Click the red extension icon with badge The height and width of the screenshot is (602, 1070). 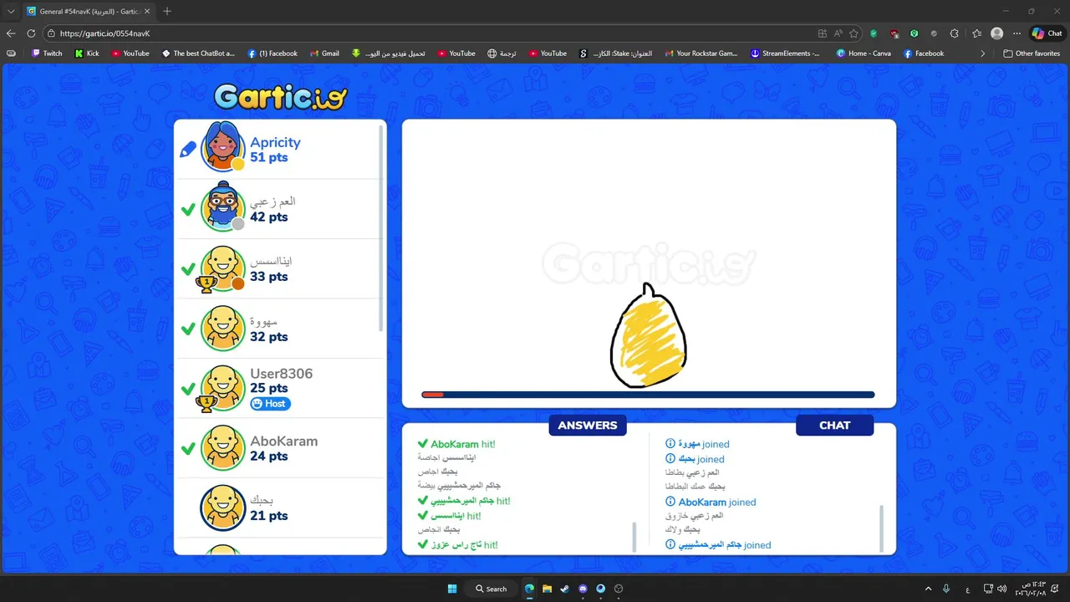pos(894,33)
